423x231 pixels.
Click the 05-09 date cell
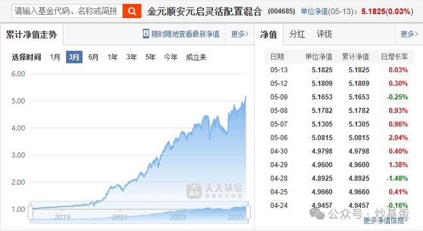tap(279, 97)
